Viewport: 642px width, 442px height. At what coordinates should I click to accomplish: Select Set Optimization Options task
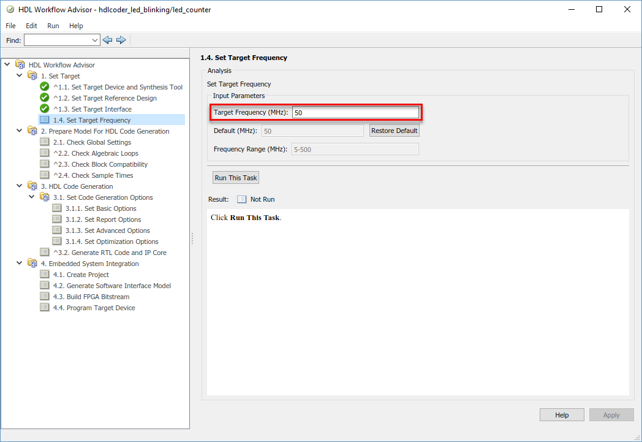(111, 242)
